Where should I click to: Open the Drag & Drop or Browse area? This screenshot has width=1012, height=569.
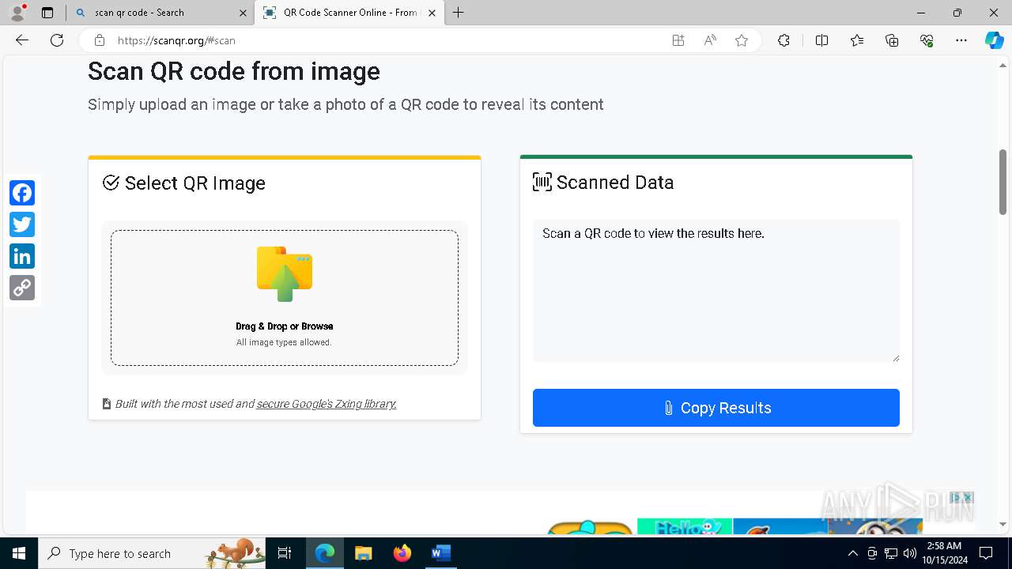click(x=285, y=298)
